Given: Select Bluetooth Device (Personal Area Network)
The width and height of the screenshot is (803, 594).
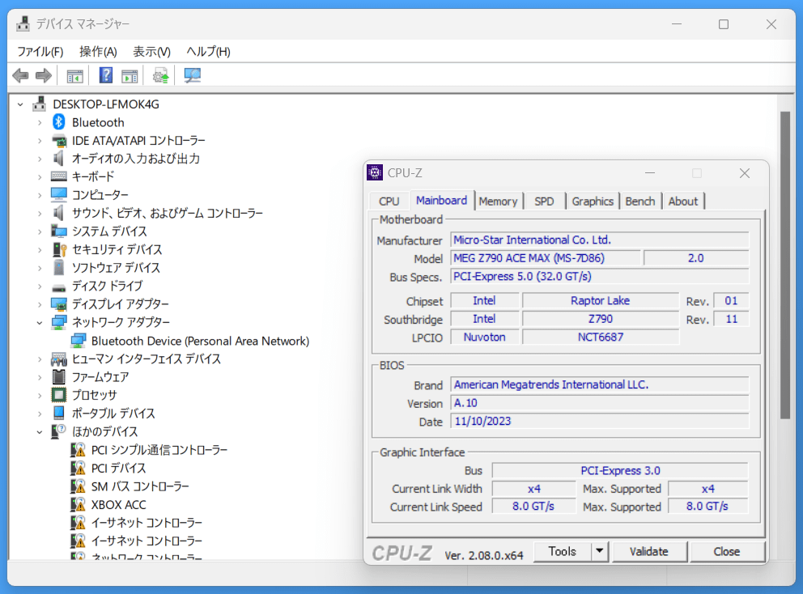Looking at the screenshot, I should click(x=200, y=341).
